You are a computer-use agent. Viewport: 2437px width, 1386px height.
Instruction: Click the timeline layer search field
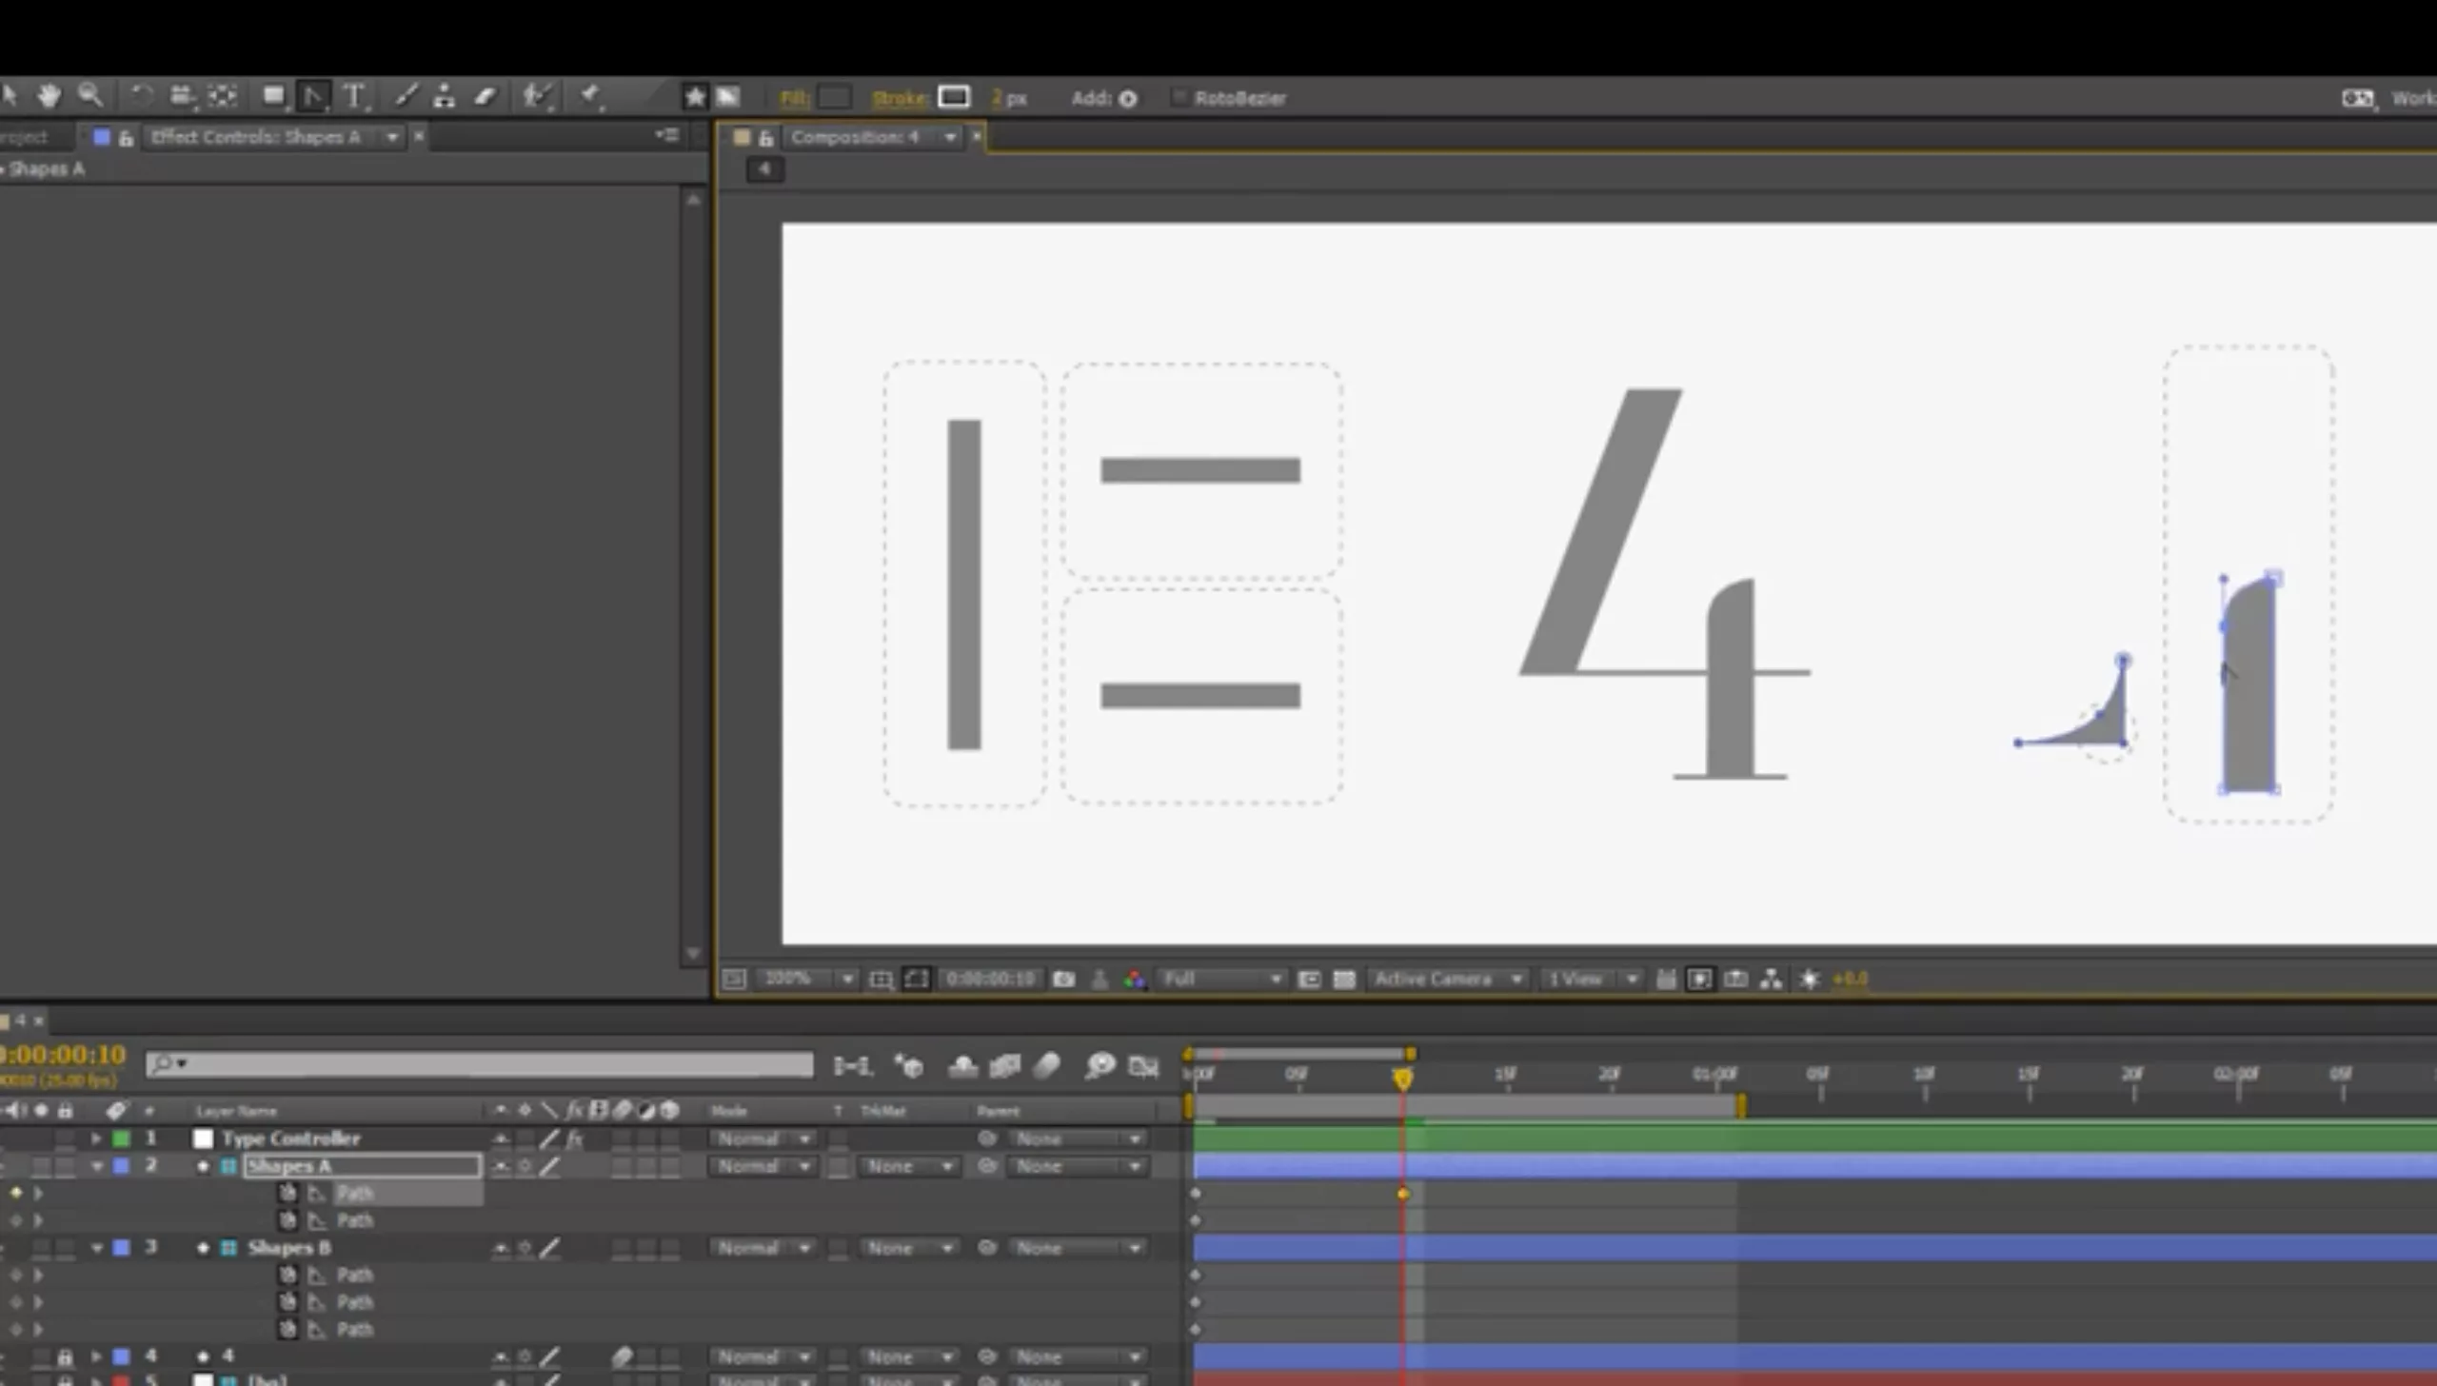click(x=480, y=1064)
